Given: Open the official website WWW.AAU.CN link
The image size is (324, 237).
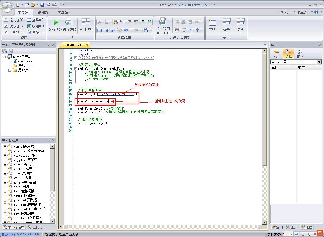Looking at the screenshot, I should pyautogui.click(x=21, y=234).
